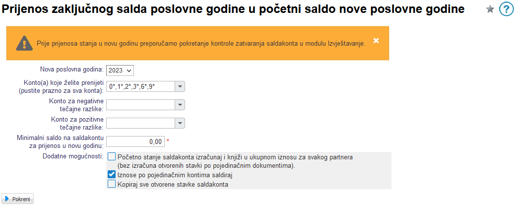Open the Nova poslovna godina dropdown
515x211 pixels.
(x=120, y=70)
